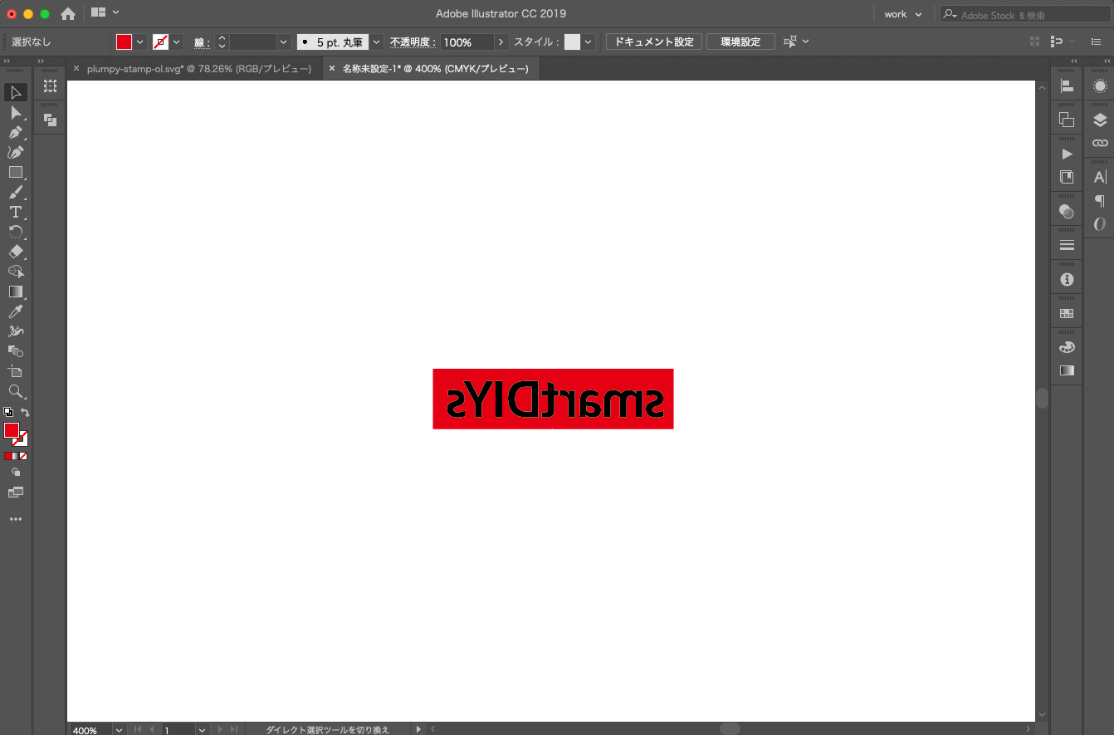Select the Symbol Sprayer tool

coord(16,331)
